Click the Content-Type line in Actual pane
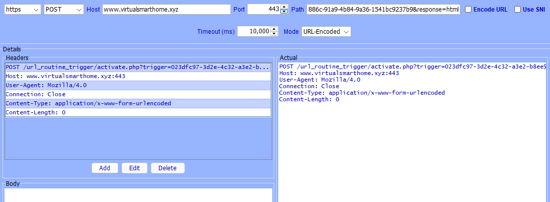550x202 pixels. (362, 93)
